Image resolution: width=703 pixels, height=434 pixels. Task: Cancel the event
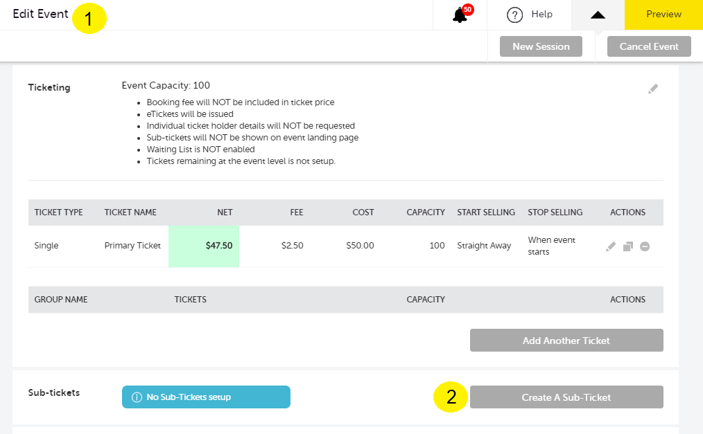coord(648,46)
